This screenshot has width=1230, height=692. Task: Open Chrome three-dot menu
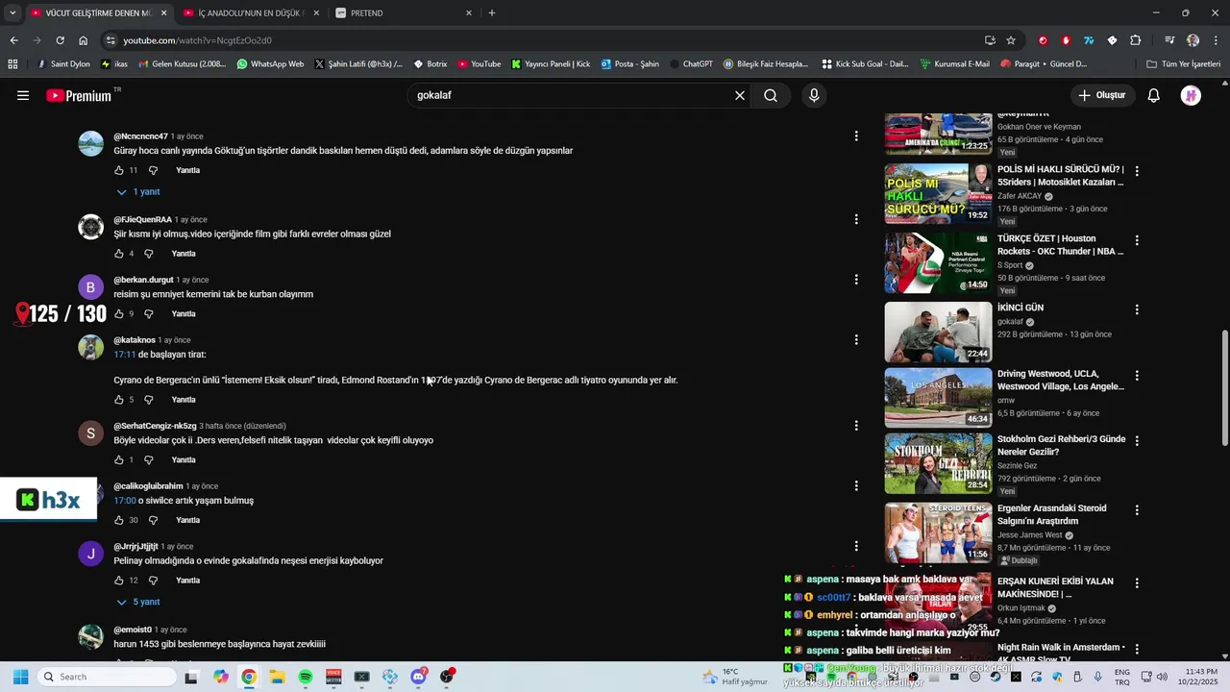click(1216, 40)
